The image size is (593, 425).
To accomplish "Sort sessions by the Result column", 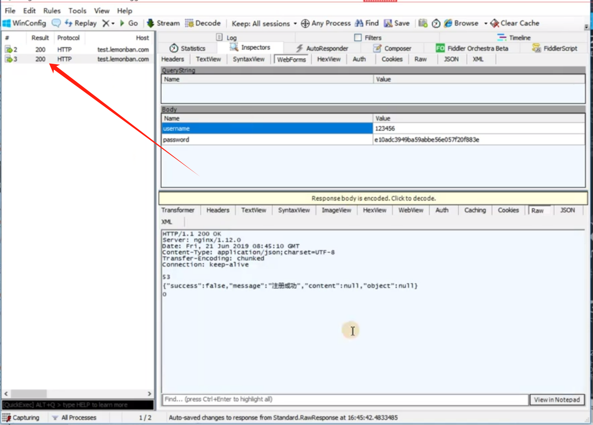I will click(40, 38).
